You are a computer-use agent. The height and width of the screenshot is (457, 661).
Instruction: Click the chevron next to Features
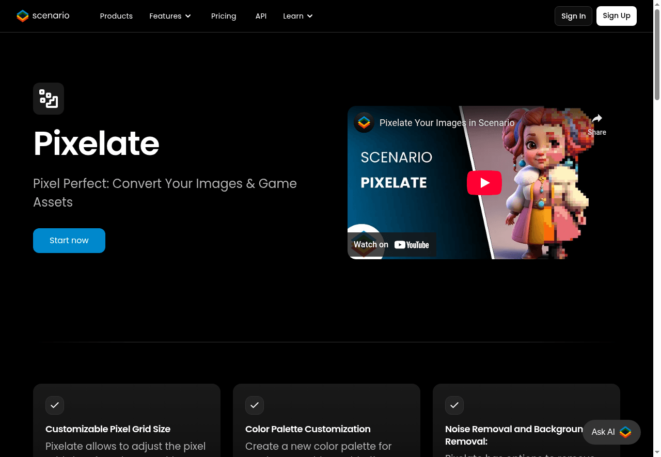188,16
